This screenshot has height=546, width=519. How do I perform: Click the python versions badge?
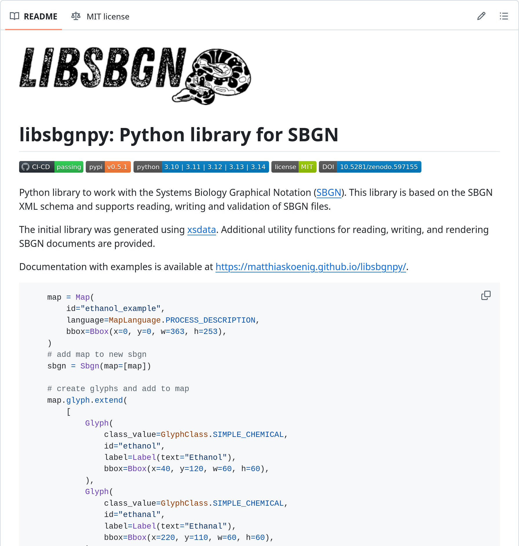click(201, 167)
